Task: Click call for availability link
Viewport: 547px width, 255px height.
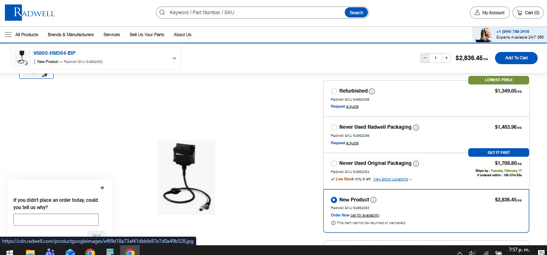Action: tap(365, 215)
